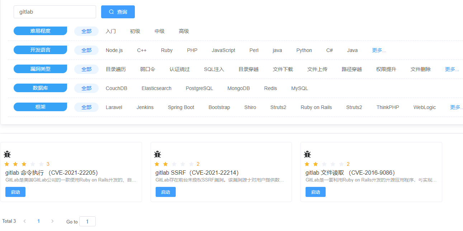The height and width of the screenshot is (231, 463).
Task: Choose the SQL注入 vulnerability type
Action: [x=214, y=69]
